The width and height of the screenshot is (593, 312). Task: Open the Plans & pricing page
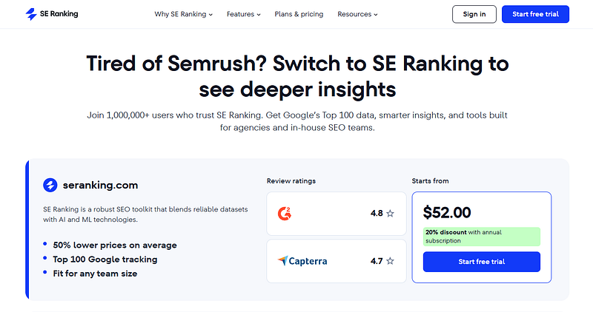click(x=299, y=14)
